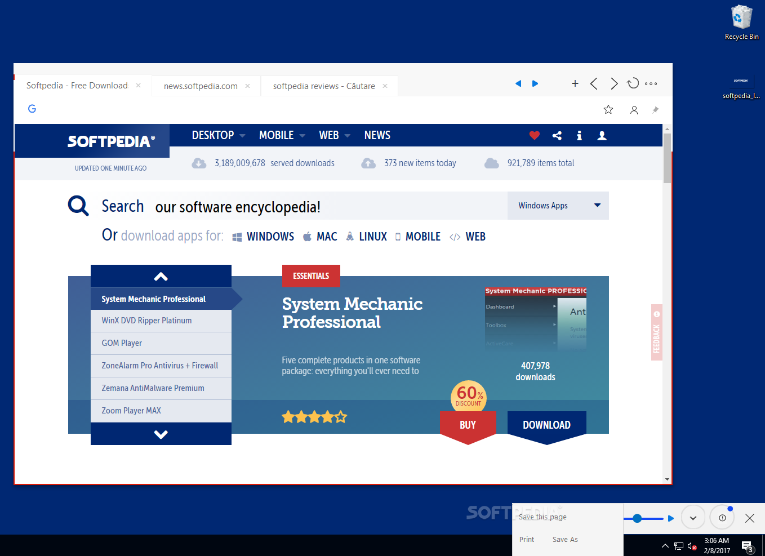Go forward with the browser forward arrow
Viewport: 765px width, 556px height.
pos(614,83)
